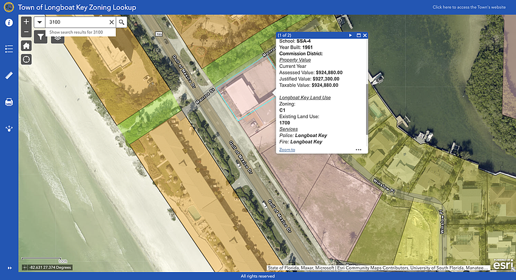Open popup more options ellipsis
The height and width of the screenshot is (280, 516).
pos(358,150)
